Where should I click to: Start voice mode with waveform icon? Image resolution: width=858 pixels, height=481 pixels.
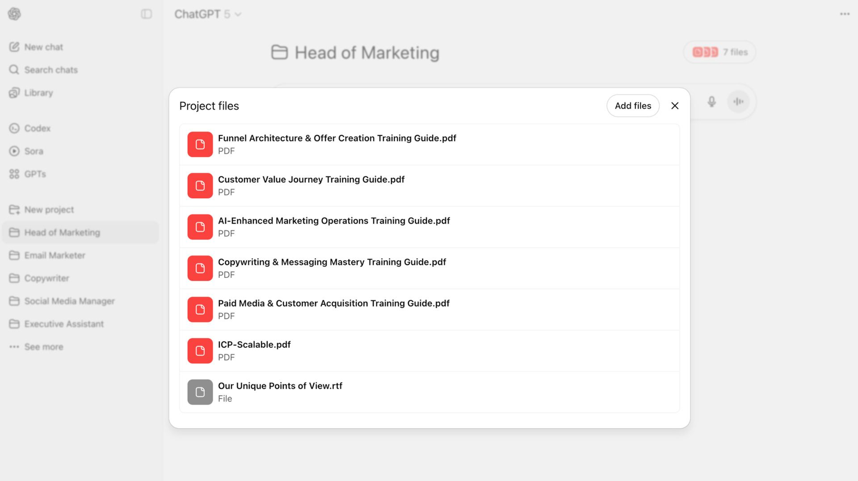coord(738,102)
